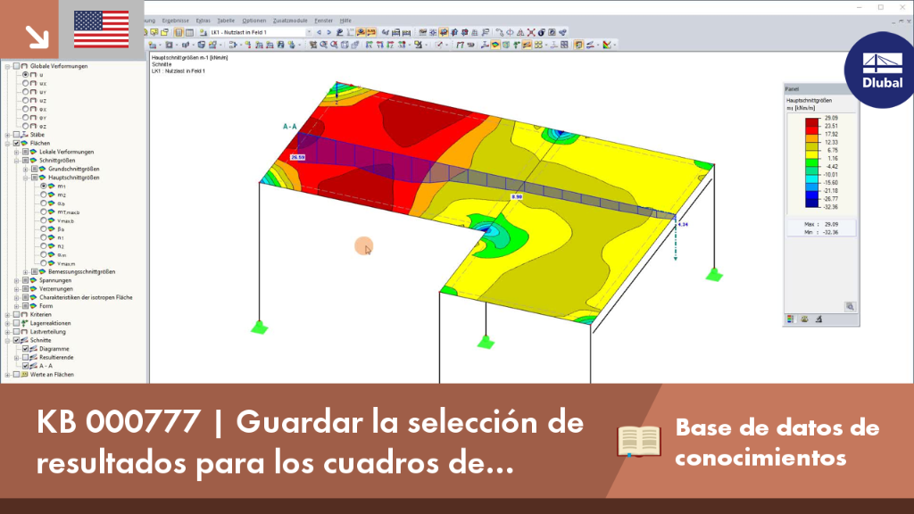The height and width of the screenshot is (514, 914).
Task: Toggle the Flächen checkbox
Action: pos(16,144)
